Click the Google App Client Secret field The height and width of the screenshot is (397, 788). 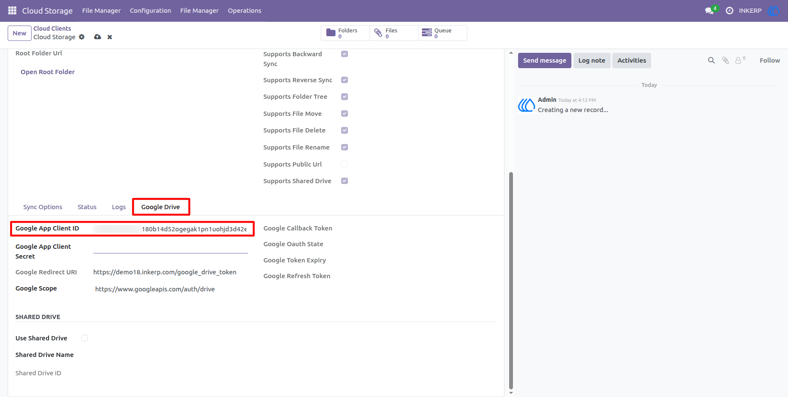pyautogui.click(x=171, y=247)
